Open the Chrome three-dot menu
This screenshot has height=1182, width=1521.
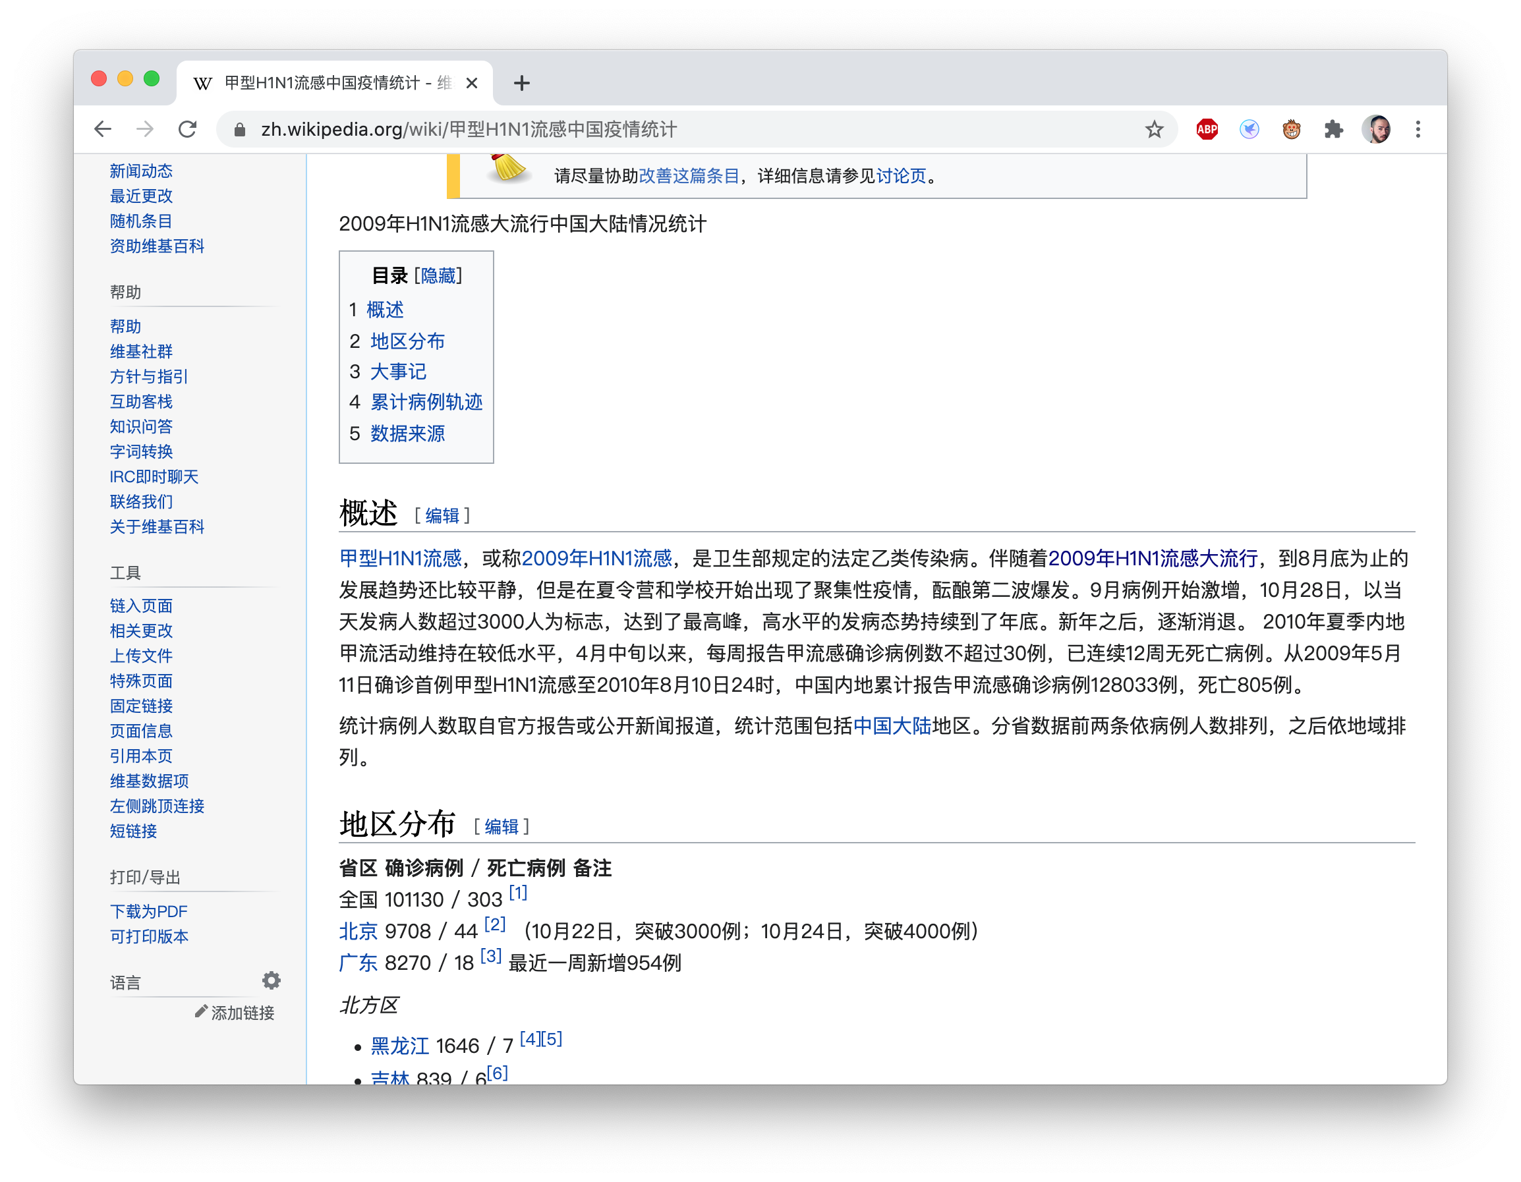tap(1418, 130)
